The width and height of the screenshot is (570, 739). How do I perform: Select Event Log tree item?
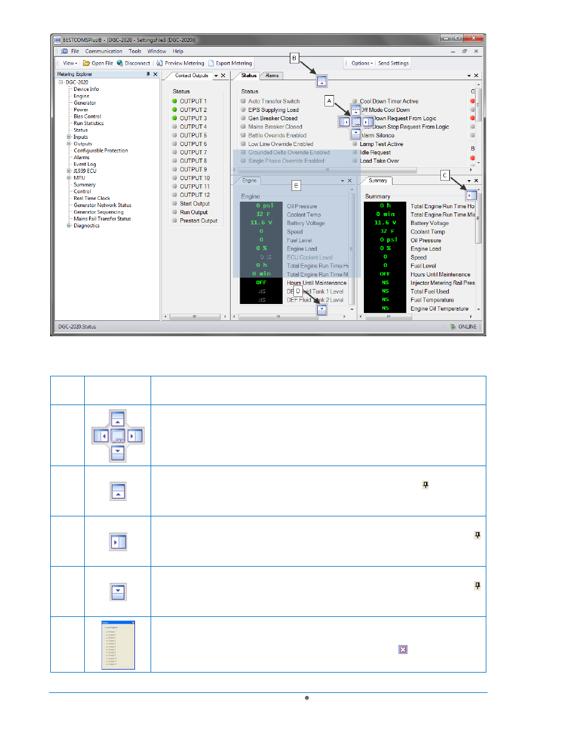[84, 165]
